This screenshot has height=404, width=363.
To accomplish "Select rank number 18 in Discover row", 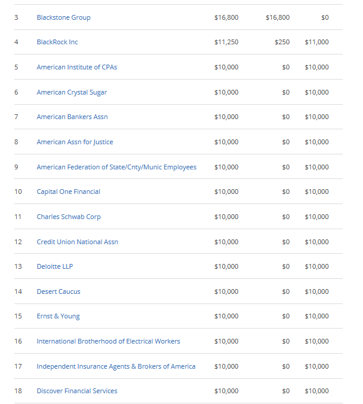I will 18,391.
